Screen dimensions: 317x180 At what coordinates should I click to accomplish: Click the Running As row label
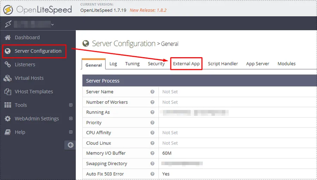[x=98, y=112]
